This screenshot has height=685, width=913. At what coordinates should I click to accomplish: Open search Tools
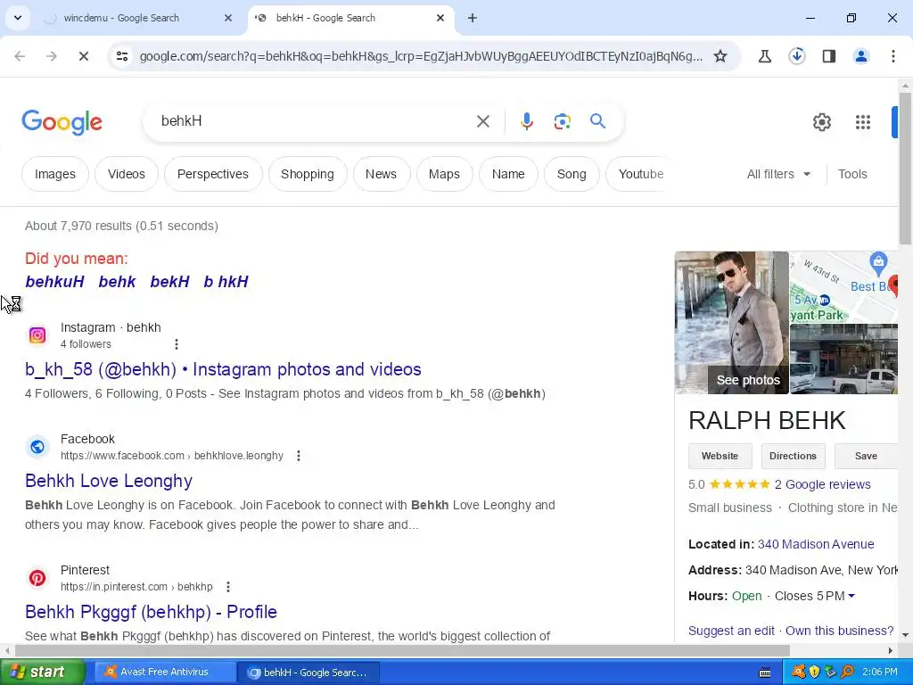coord(852,174)
